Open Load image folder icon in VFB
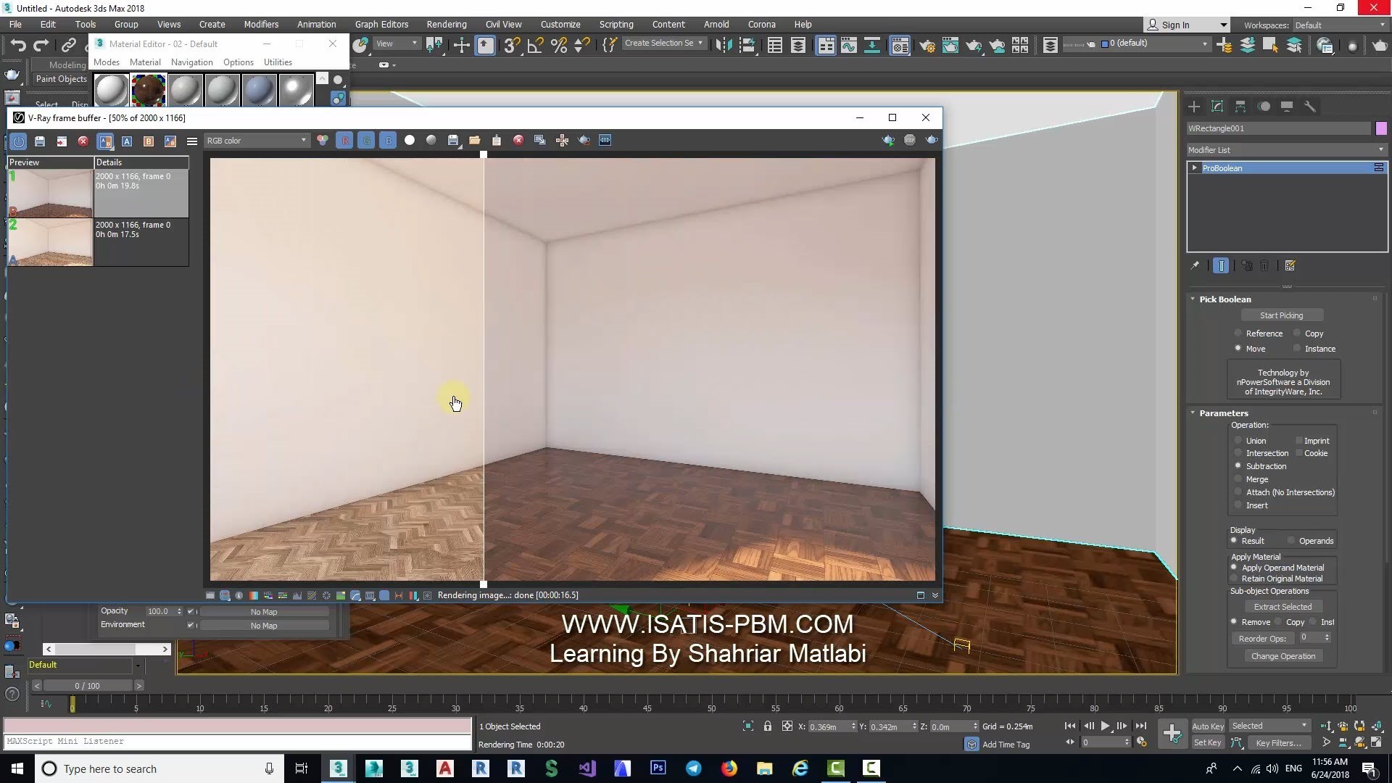 (x=475, y=141)
